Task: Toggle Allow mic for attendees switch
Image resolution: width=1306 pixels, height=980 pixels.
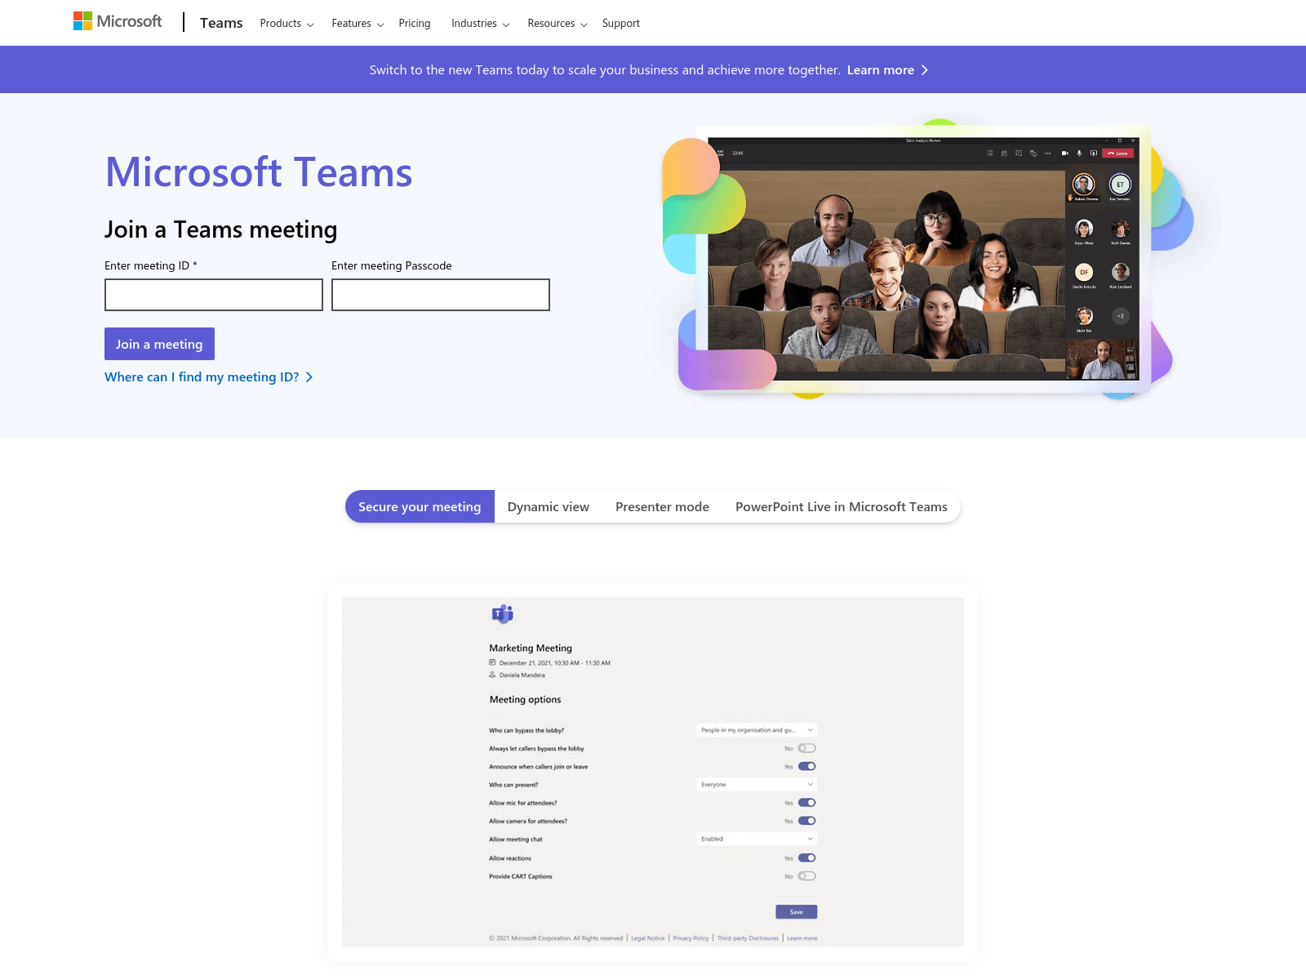Action: pos(806,803)
